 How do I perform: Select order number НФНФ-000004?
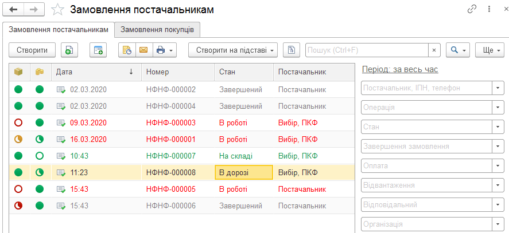pos(171,106)
